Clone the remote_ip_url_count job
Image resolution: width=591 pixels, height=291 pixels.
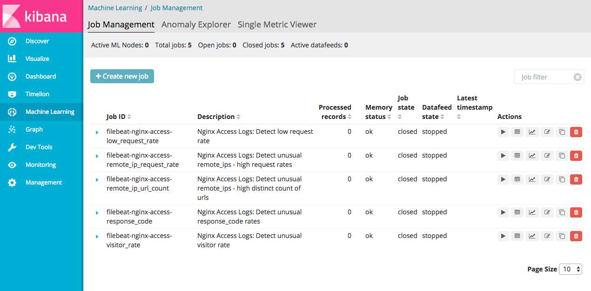pos(562,179)
